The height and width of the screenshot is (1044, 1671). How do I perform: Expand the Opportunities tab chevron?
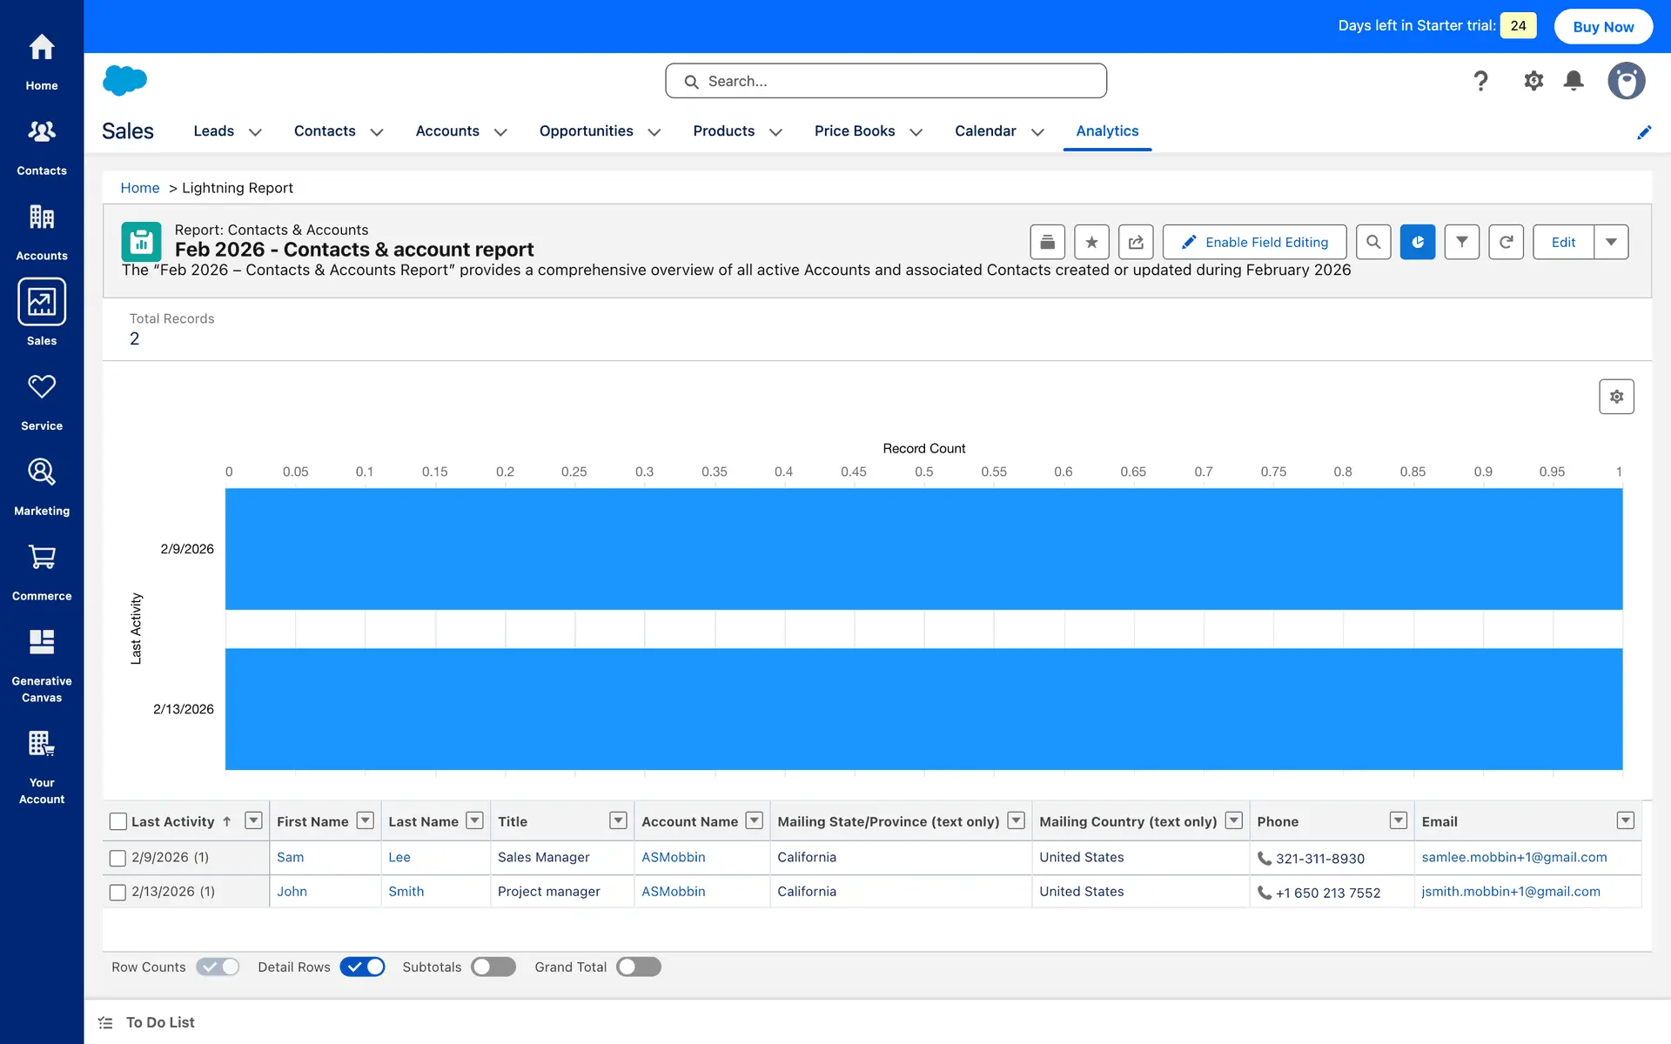[654, 132]
